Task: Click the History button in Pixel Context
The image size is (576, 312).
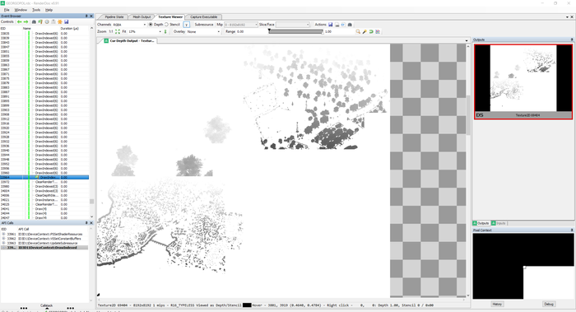Action: (x=497, y=304)
